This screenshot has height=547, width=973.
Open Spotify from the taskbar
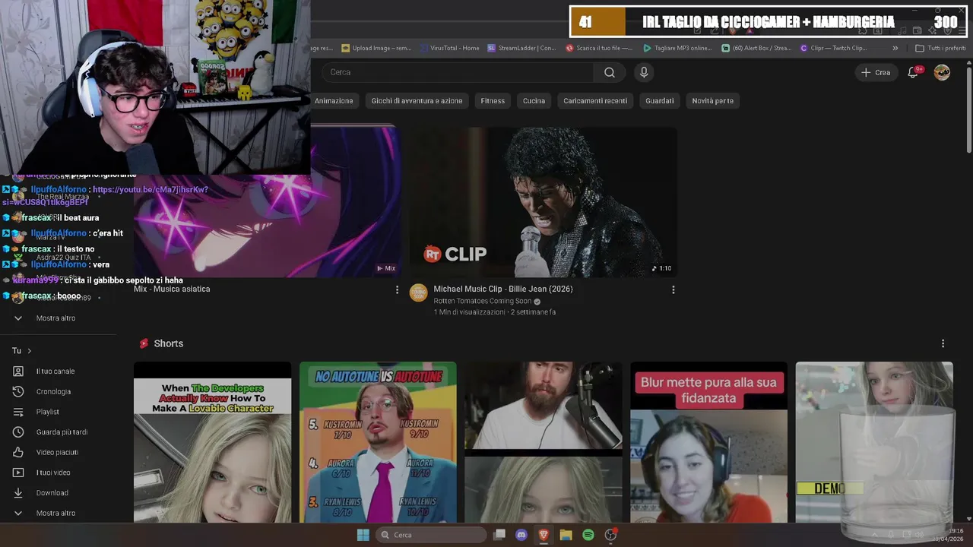[588, 535]
